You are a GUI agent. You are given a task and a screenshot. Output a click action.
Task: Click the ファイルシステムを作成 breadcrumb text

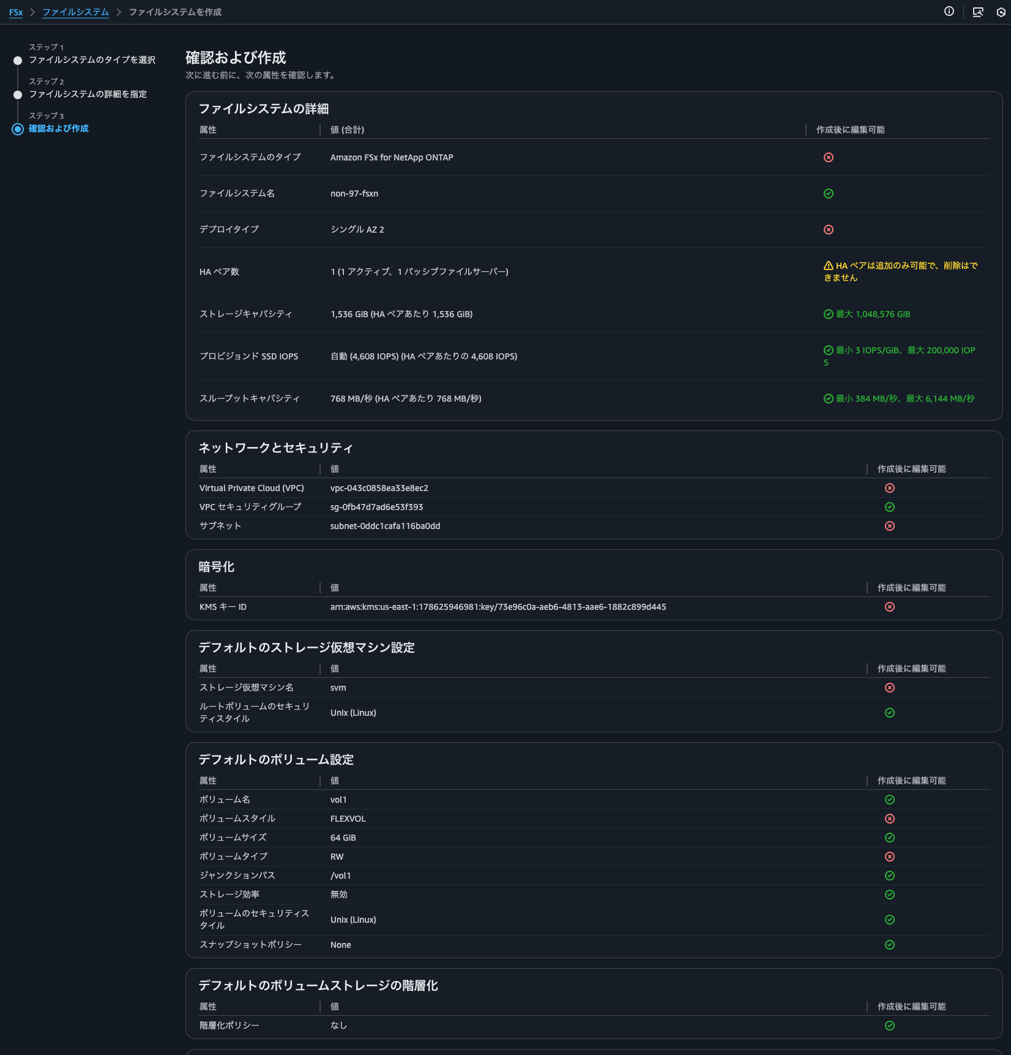coord(175,12)
